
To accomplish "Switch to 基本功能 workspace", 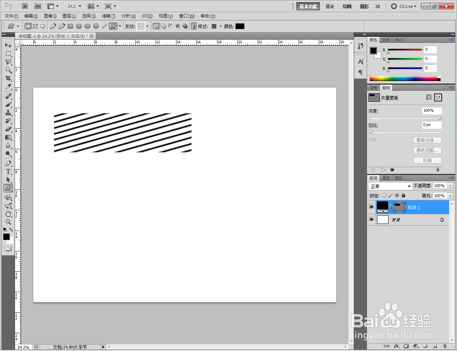I will click(x=308, y=6).
